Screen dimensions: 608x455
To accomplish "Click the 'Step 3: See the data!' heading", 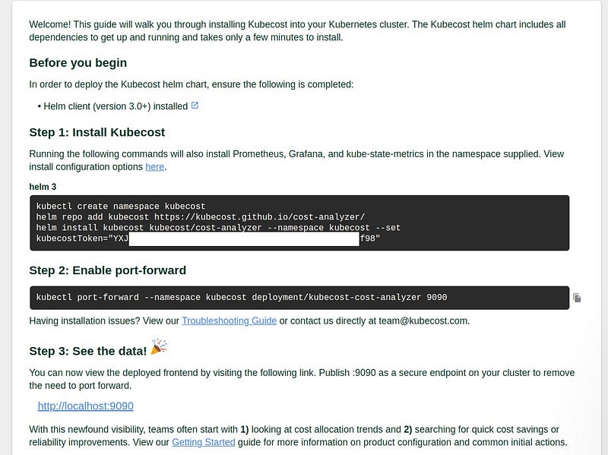I will click(x=88, y=351).
